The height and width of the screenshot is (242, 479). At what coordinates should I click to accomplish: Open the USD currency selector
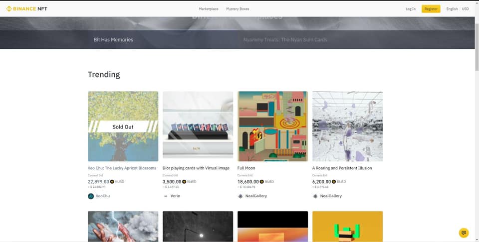(x=466, y=9)
